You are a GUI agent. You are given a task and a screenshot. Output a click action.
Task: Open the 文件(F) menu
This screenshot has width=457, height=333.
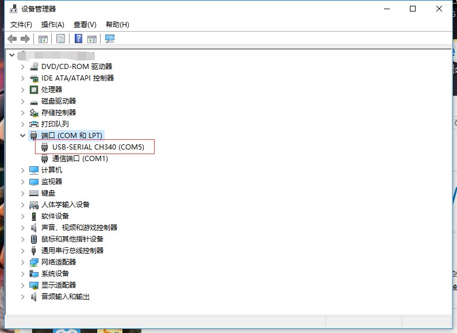coord(21,25)
